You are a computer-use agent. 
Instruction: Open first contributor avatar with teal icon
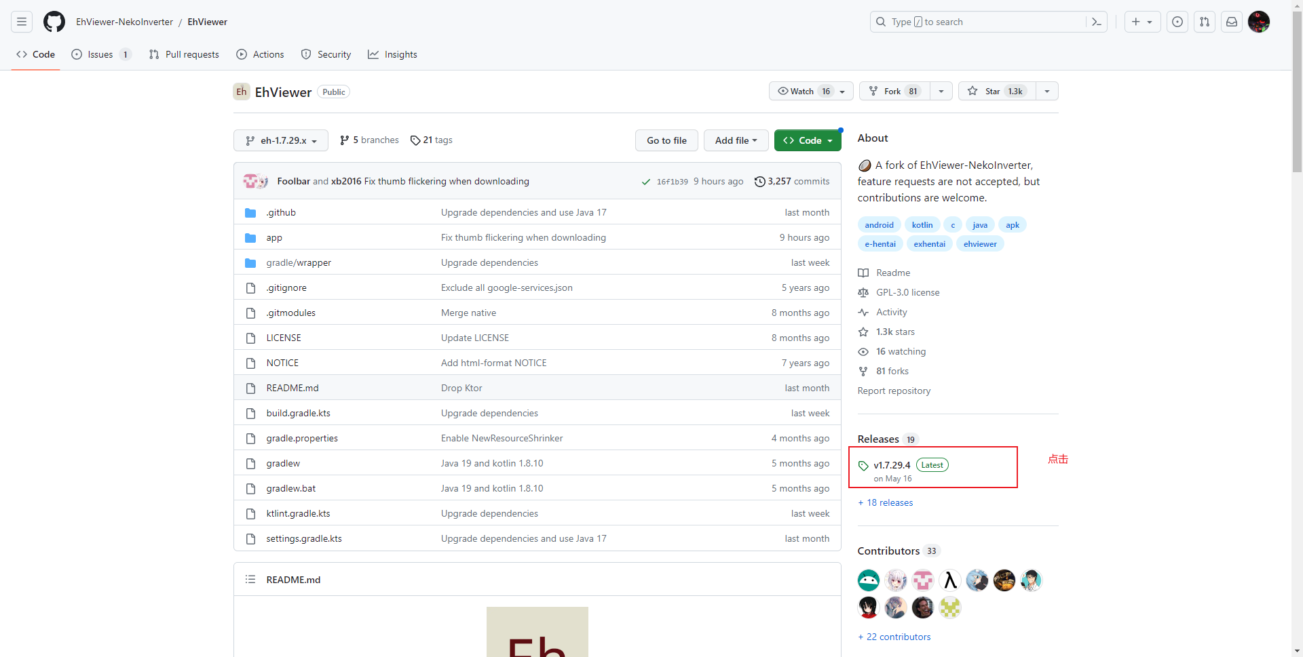[869, 580]
